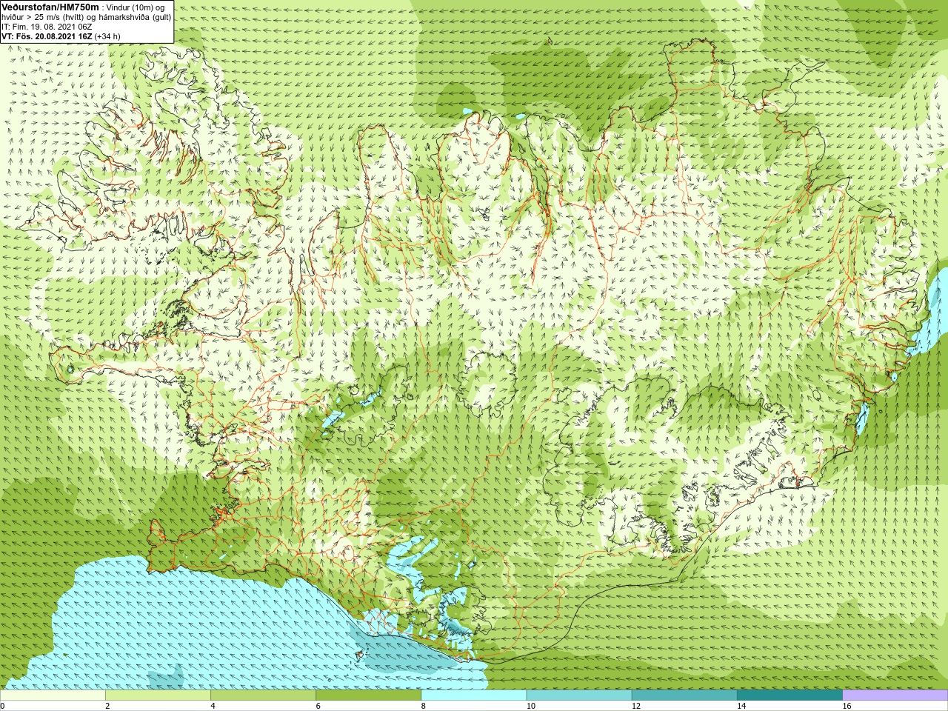Viewport: 948px width, 711px height.
Task: Click the 'IT: Fim. 19. 08. 2021 06Z' line
Action: (x=47, y=27)
